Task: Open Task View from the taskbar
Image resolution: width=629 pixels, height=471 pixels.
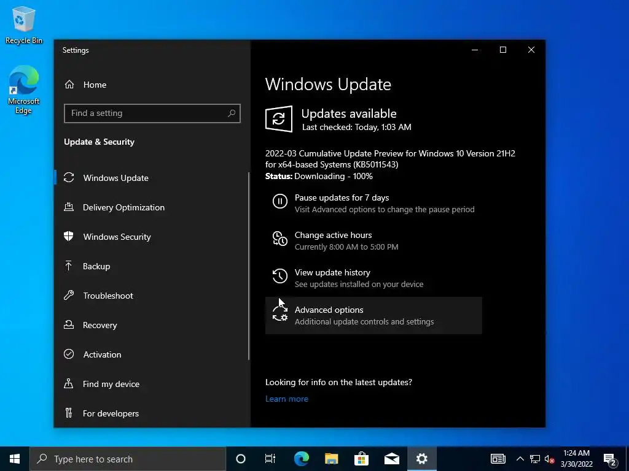Action: tap(270, 459)
